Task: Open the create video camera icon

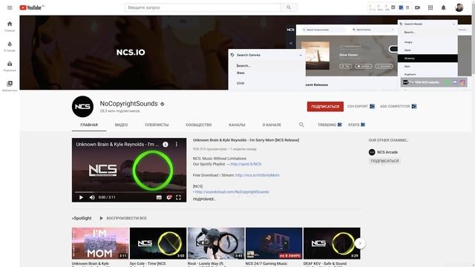Action: pos(417,7)
